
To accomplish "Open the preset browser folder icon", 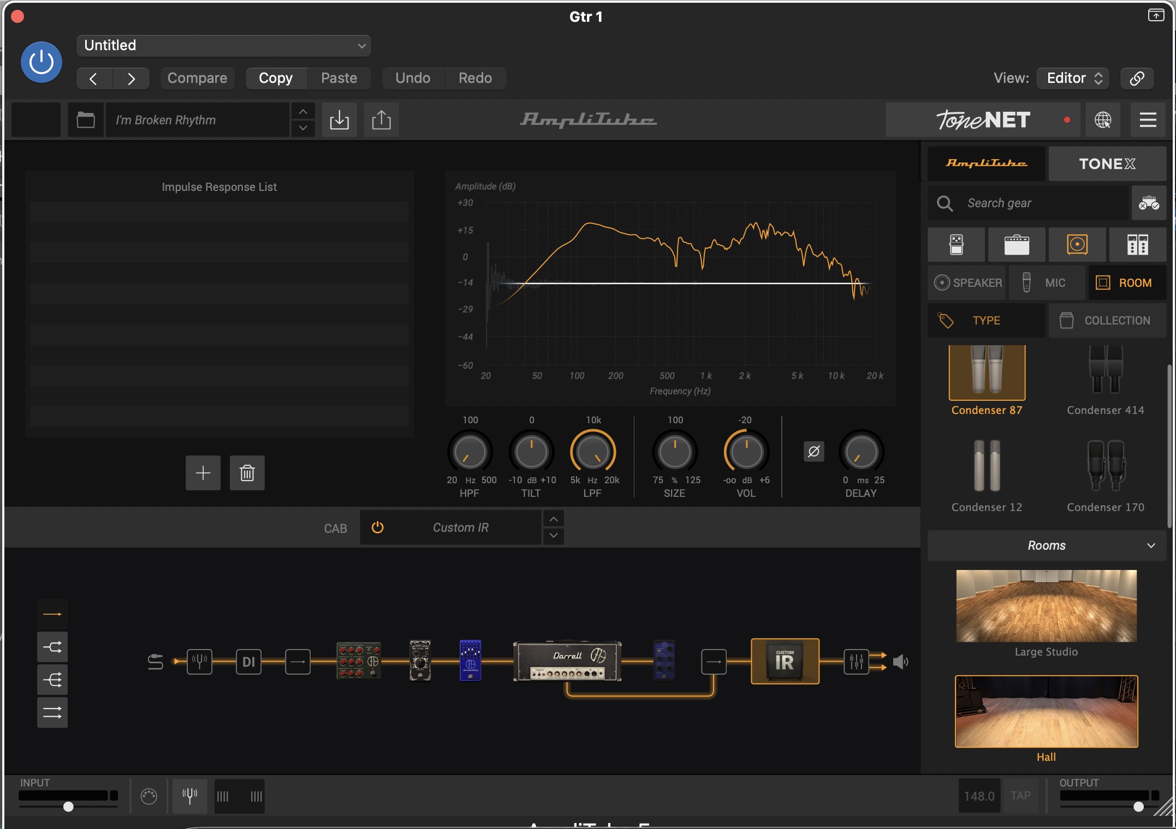I will click(x=86, y=120).
